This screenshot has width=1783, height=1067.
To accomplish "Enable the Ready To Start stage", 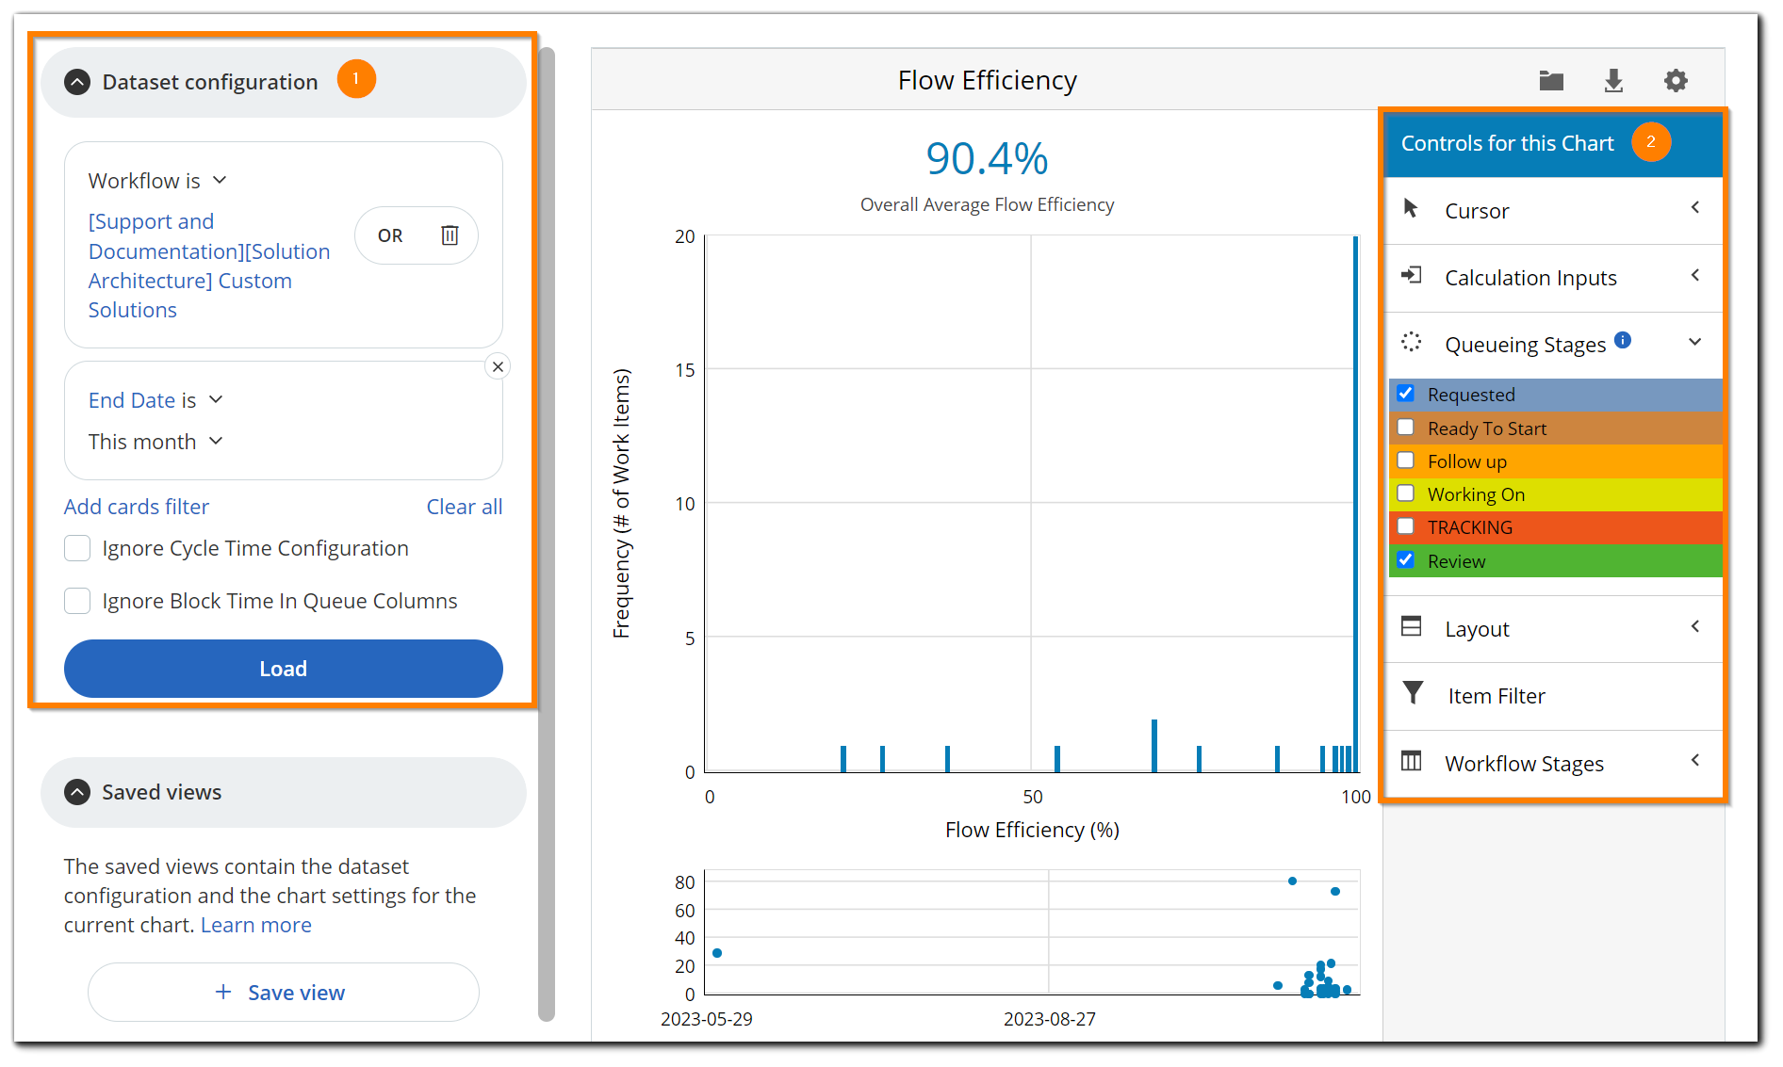I will 1407,428.
